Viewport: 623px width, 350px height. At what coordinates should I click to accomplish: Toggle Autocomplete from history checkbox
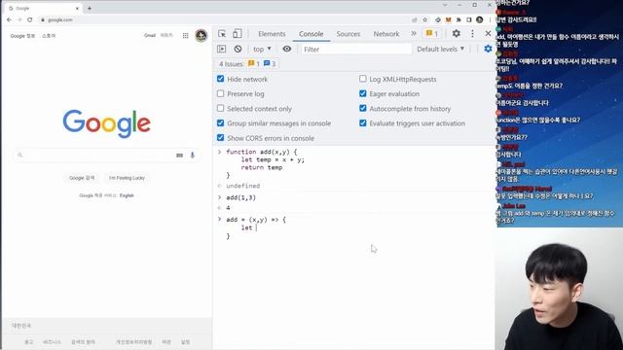[x=363, y=108]
